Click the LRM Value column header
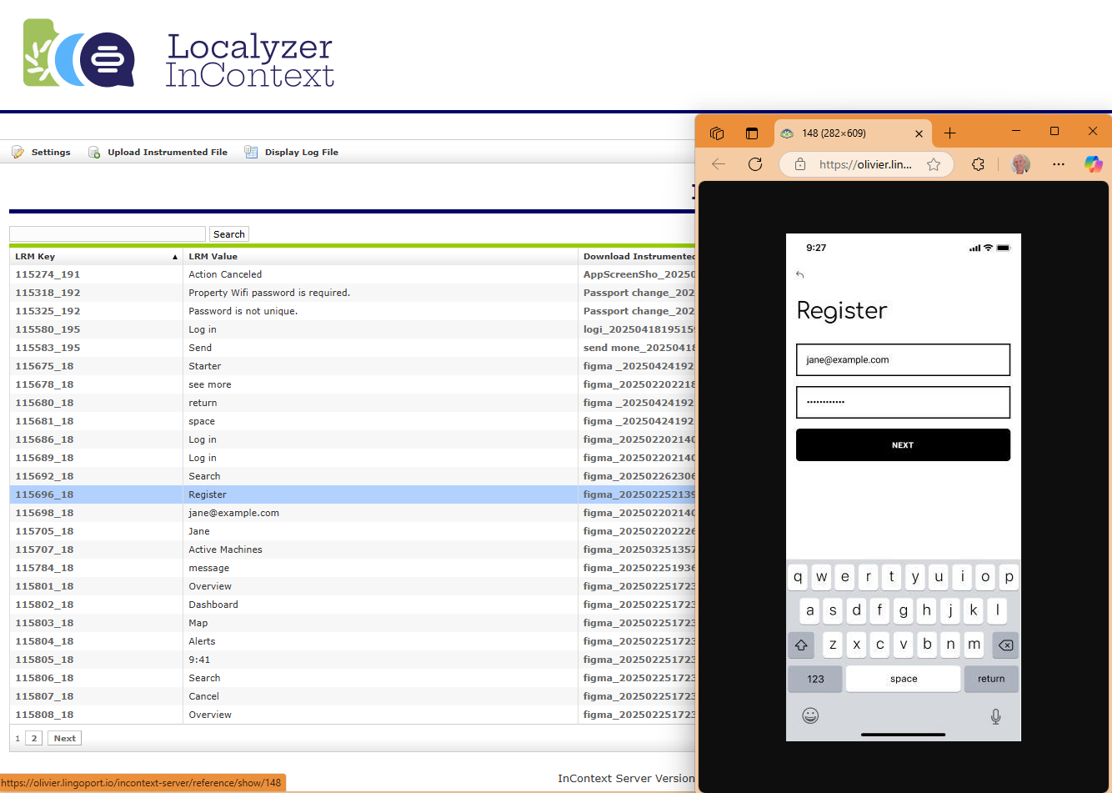1112x793 pixels. (213, 257)
